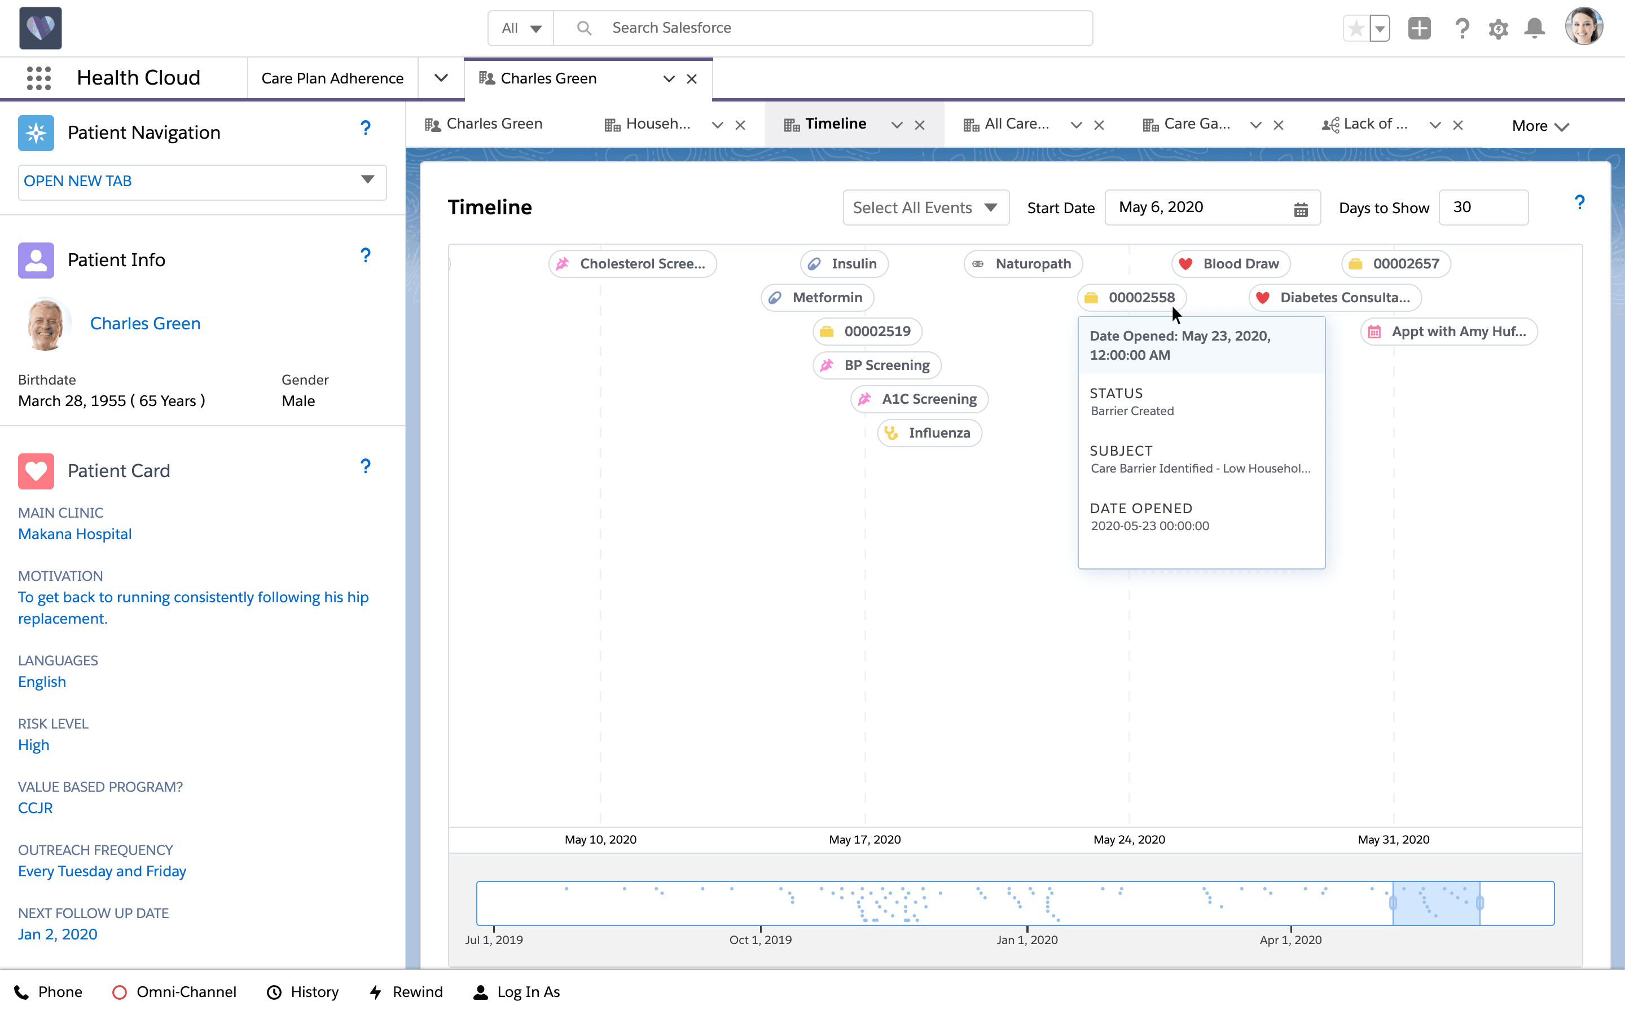Click the Log In As button
The image size is (1625, 1015).
516,991
